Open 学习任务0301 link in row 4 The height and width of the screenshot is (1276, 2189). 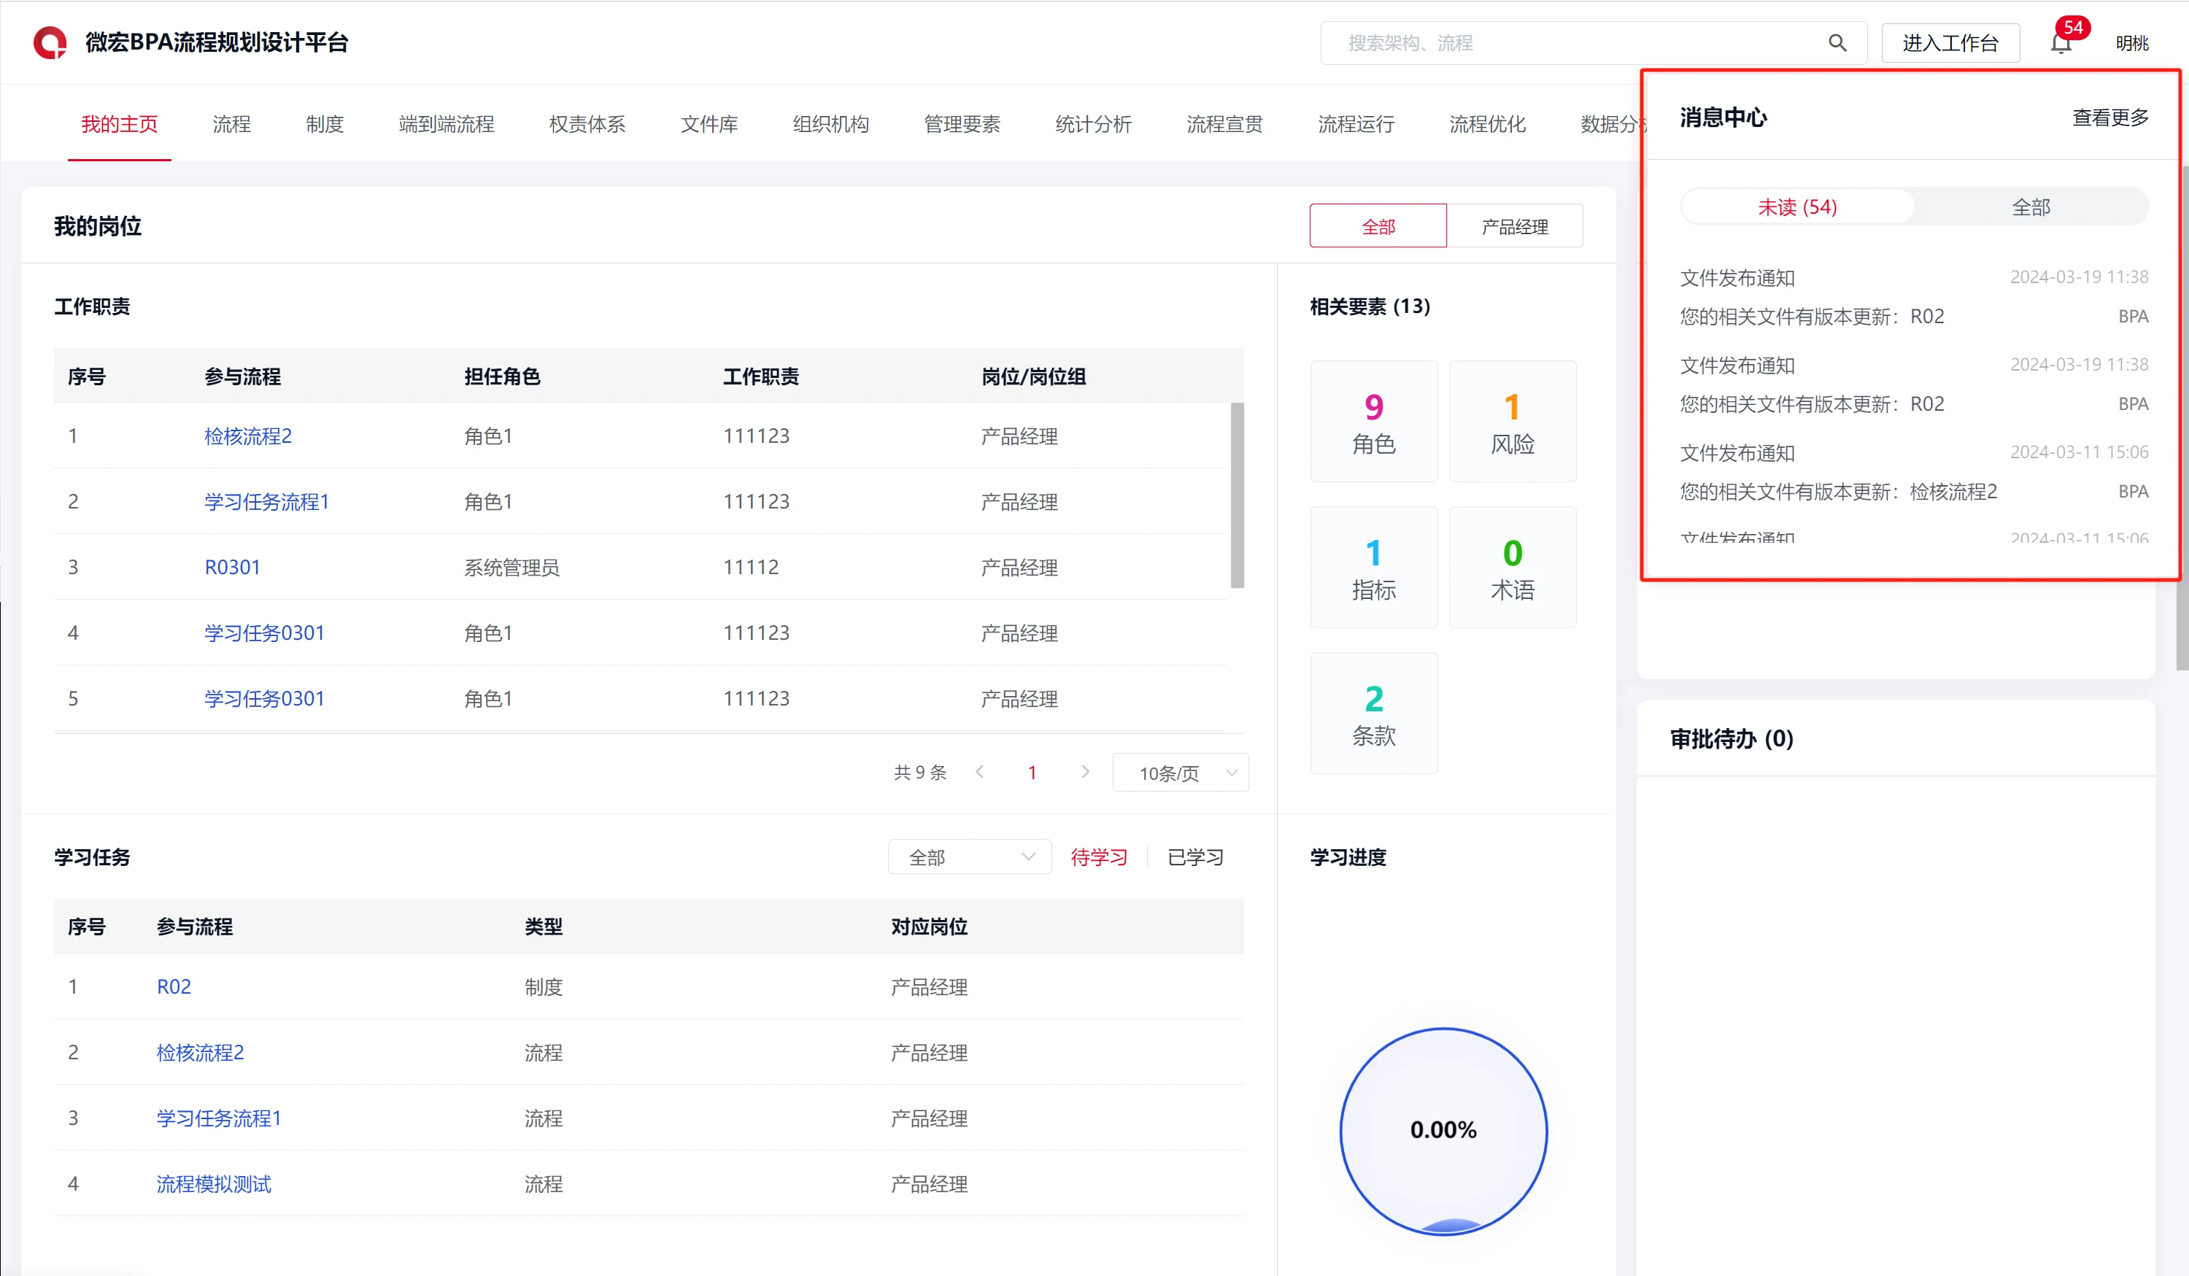coord(264,633)
